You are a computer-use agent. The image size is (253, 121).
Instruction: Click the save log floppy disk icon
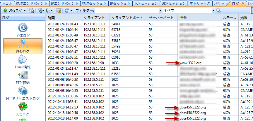(x=32, y=10)
